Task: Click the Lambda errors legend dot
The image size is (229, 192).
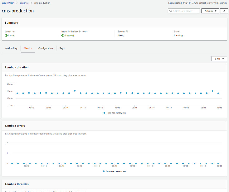Action: (x=103, y=171)
